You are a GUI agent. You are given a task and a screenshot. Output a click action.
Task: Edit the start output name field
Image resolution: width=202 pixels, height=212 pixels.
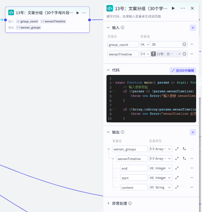click(x=134, y=178)
